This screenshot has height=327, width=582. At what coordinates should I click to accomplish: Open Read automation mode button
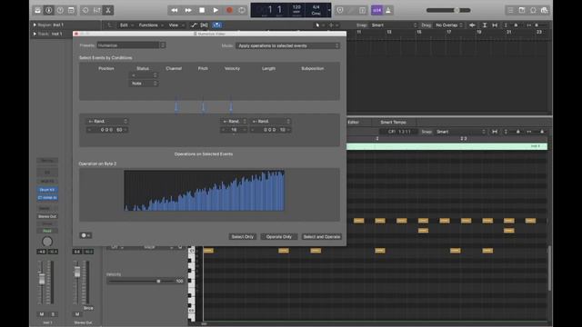[47, 231]
